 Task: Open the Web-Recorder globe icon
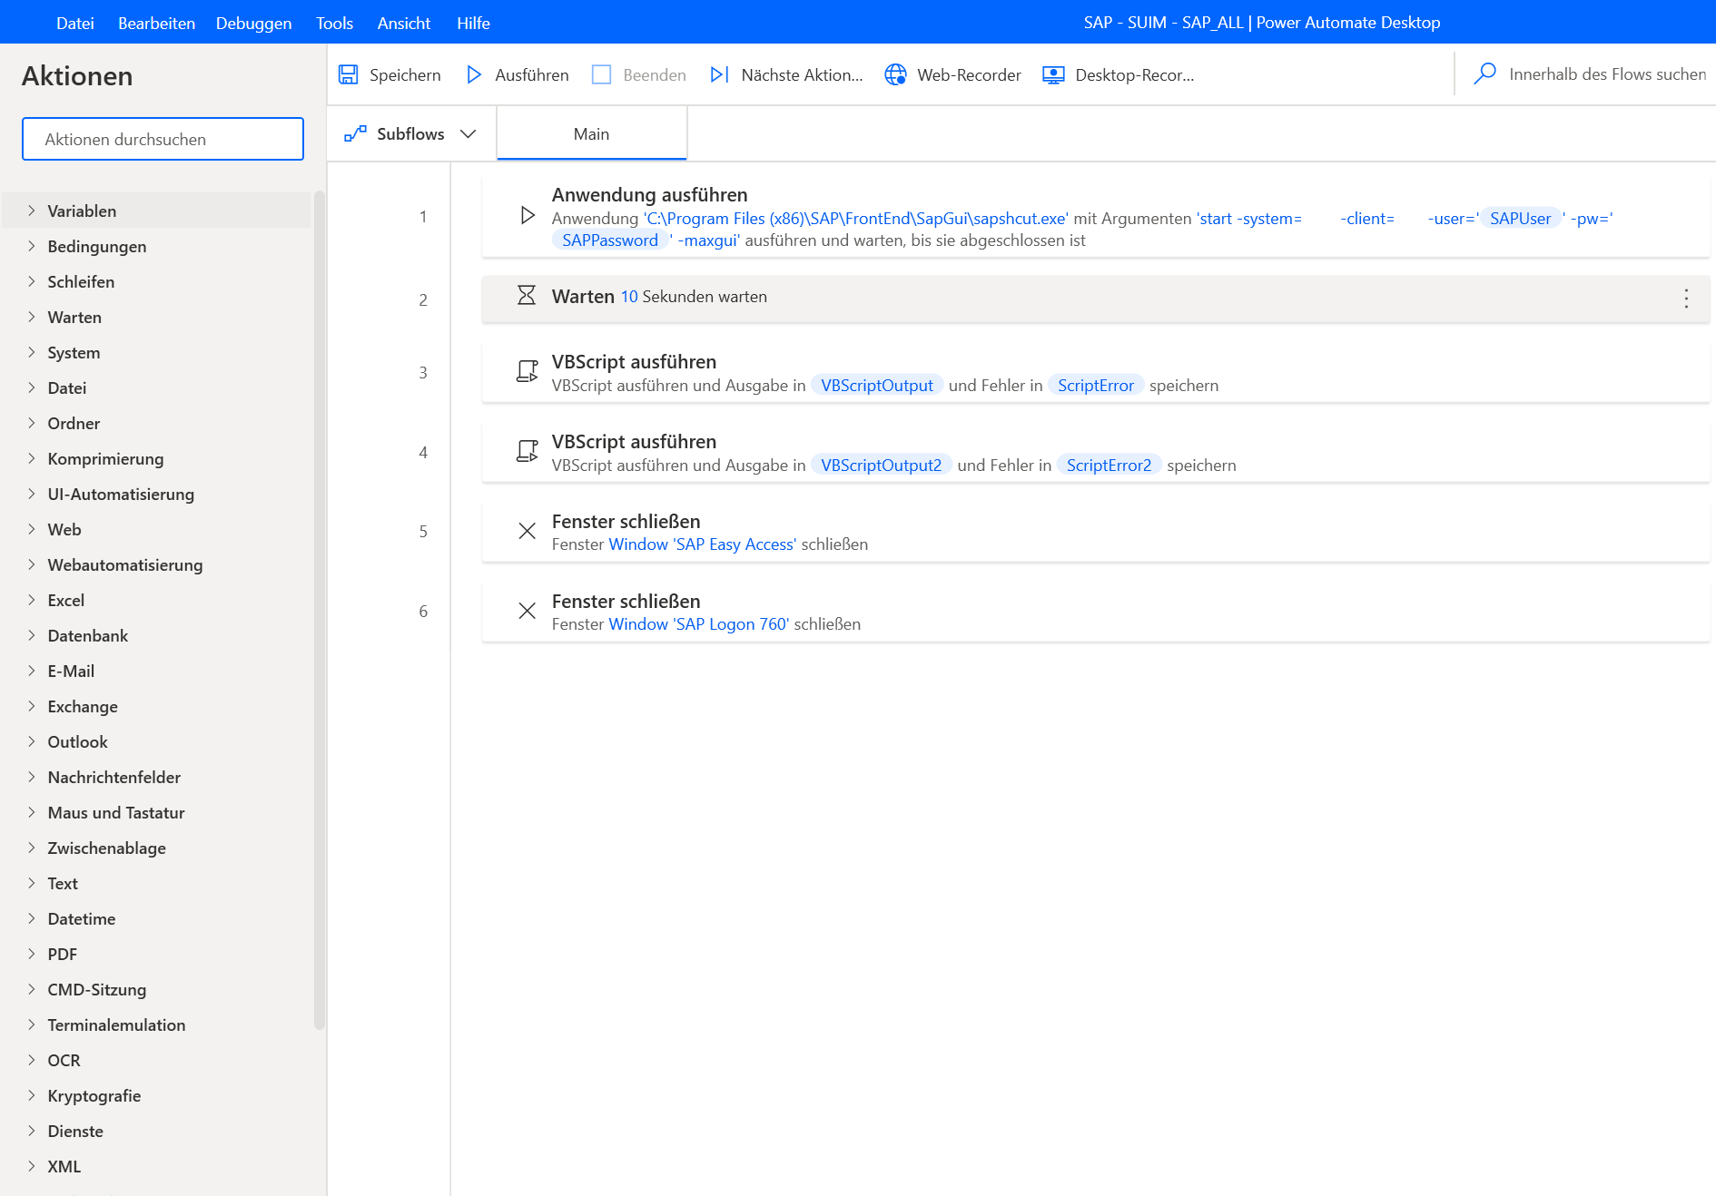(x=895, y=74)
